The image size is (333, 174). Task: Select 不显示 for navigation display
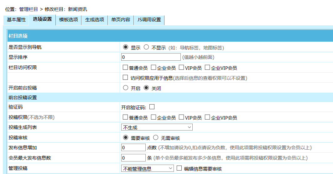(x=146, y=47)
